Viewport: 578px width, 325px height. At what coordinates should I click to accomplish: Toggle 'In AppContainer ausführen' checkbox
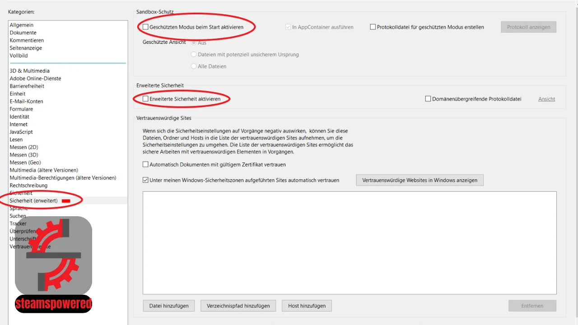(x=288, y=27)
